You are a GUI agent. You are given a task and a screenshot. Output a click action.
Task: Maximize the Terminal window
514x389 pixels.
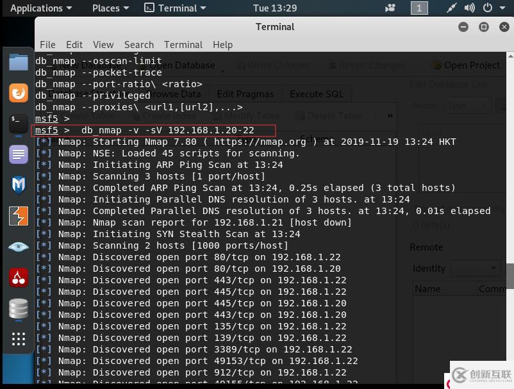click(484, 27)
